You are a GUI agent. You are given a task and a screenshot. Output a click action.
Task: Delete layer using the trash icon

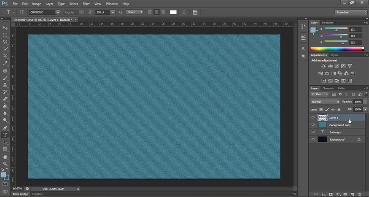(x=359, y=194)
